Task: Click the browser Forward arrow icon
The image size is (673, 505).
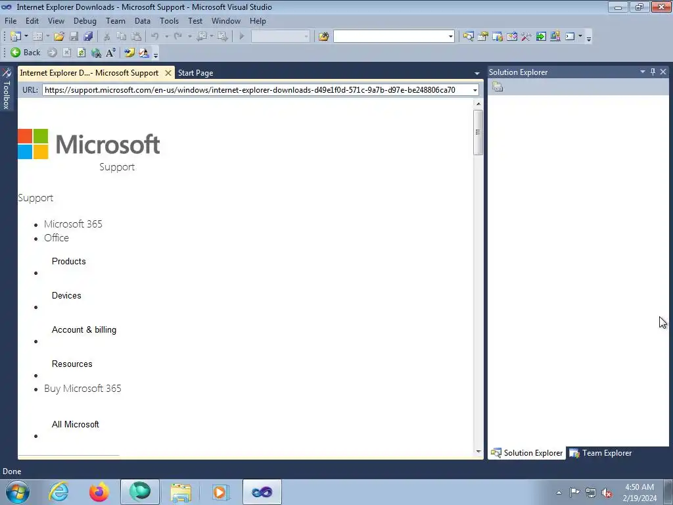Action: click(52, 53)
